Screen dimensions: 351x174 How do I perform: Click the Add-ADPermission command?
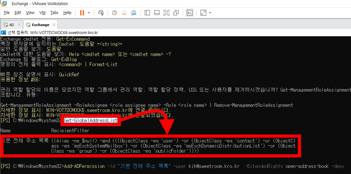85,166
